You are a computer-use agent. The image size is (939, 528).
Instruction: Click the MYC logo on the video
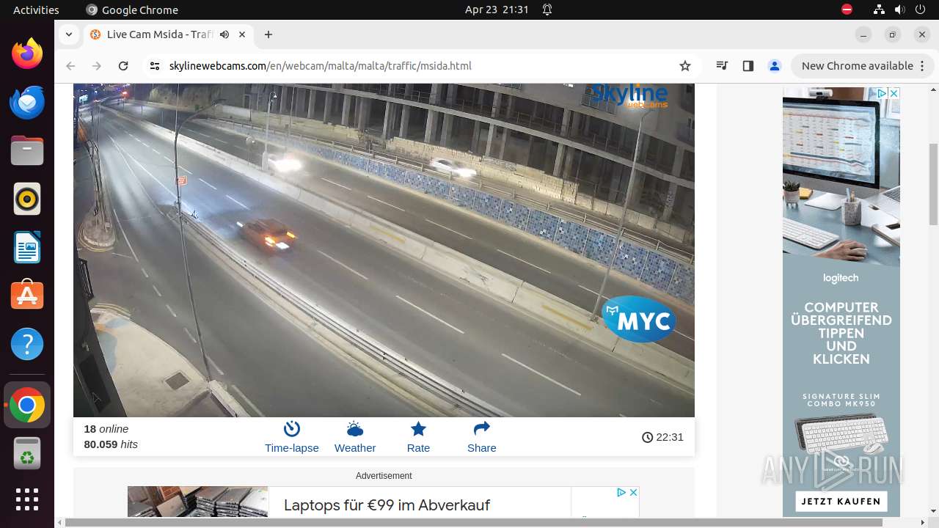[x=639, y=319]
